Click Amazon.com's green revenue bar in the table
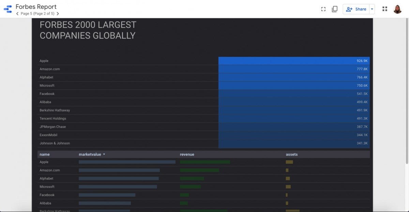Viewport: 409px width, 212px height. pyautogui.click(x=199, y=170)
